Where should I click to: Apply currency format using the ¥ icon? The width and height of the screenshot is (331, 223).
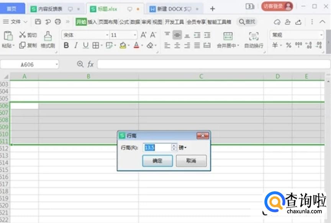[x=275, y=45]
